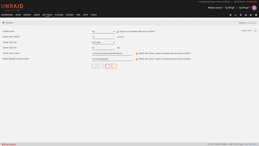Click the Docker whale icon in the section header
This screenshot has height=146, width=259.
(4, 23)
